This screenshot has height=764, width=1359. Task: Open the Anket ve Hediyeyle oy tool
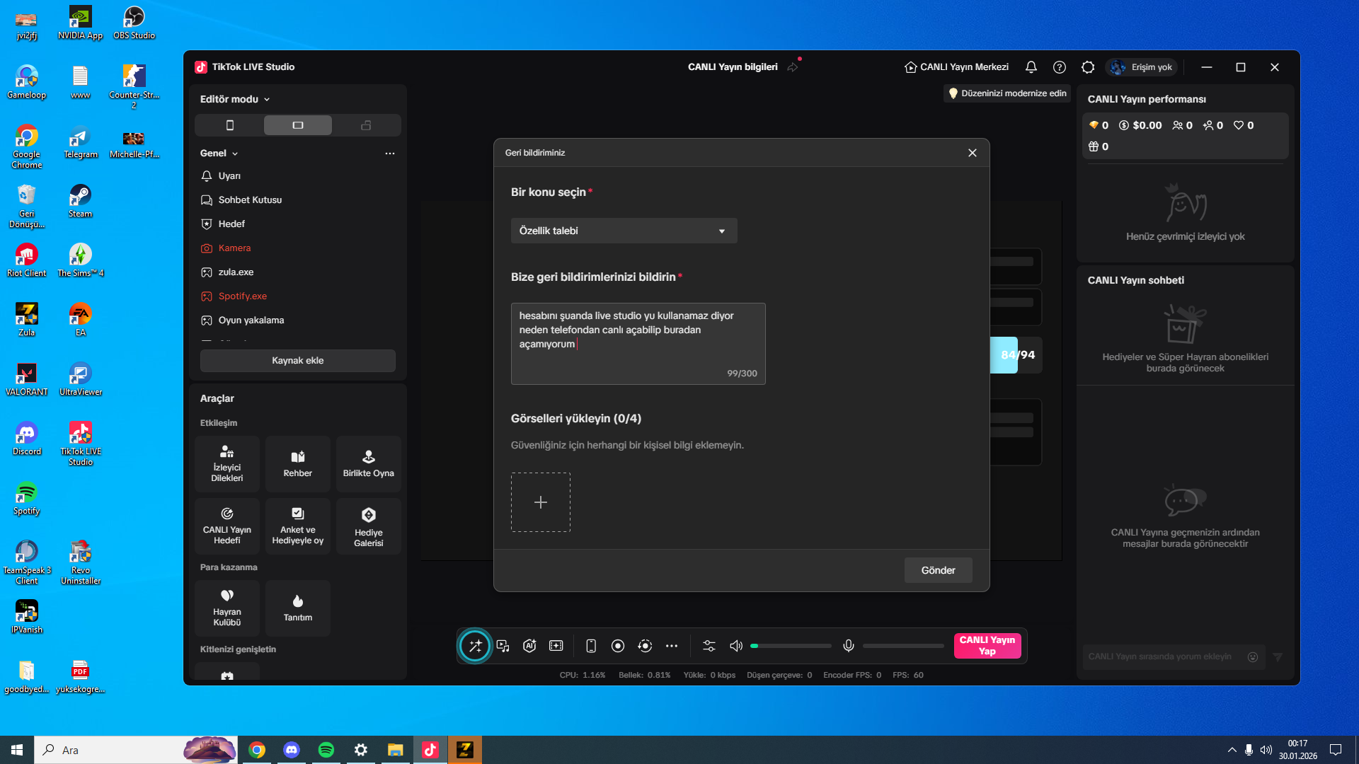(298, 526)
